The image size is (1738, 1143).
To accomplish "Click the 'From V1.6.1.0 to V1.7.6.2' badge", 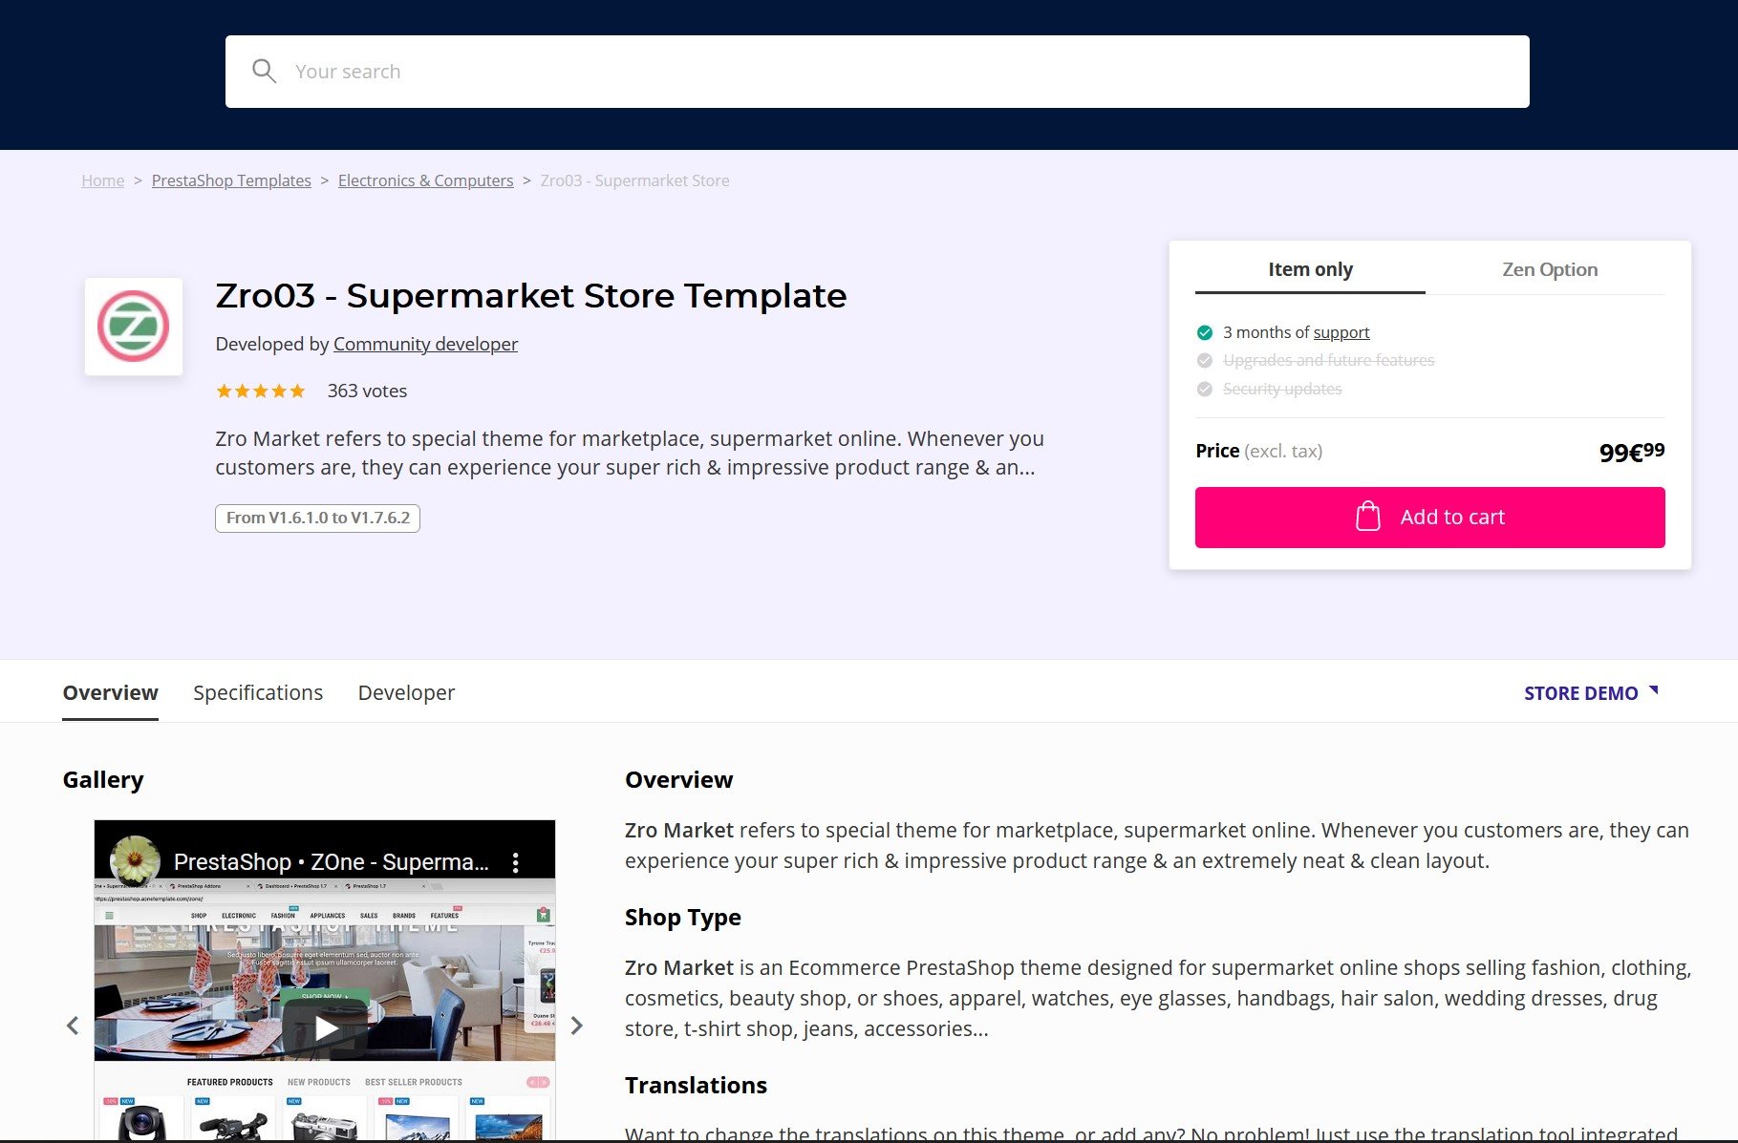I will 317,518.
